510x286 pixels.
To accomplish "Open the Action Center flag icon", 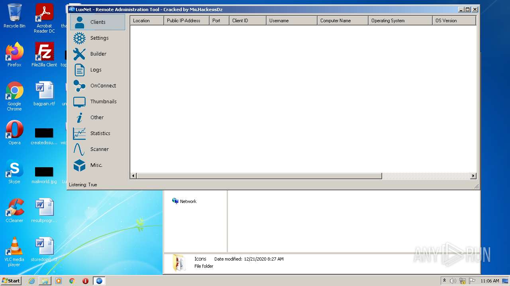I will pos(472,281).
